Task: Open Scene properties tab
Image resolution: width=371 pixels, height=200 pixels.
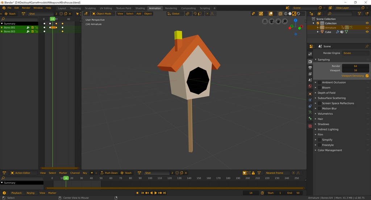Action: (310, 80)
